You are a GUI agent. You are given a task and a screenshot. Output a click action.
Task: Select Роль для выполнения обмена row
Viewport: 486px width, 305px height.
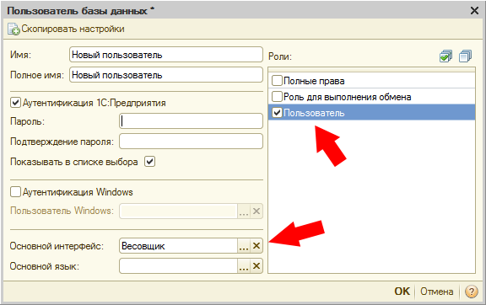coord(371,97)
